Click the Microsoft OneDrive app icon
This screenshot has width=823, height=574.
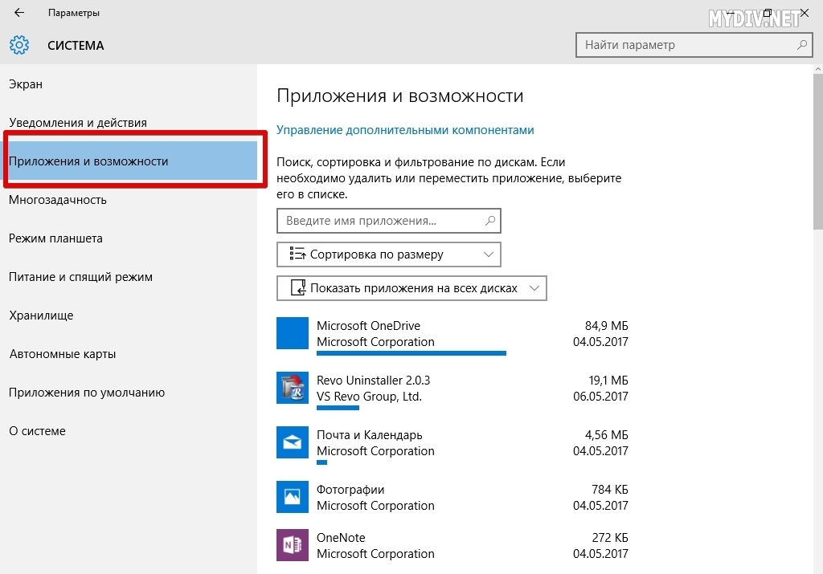(x=293, y=333)
